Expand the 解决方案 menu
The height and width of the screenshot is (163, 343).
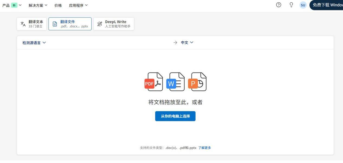pyautogui.click(x=38, y=5)
